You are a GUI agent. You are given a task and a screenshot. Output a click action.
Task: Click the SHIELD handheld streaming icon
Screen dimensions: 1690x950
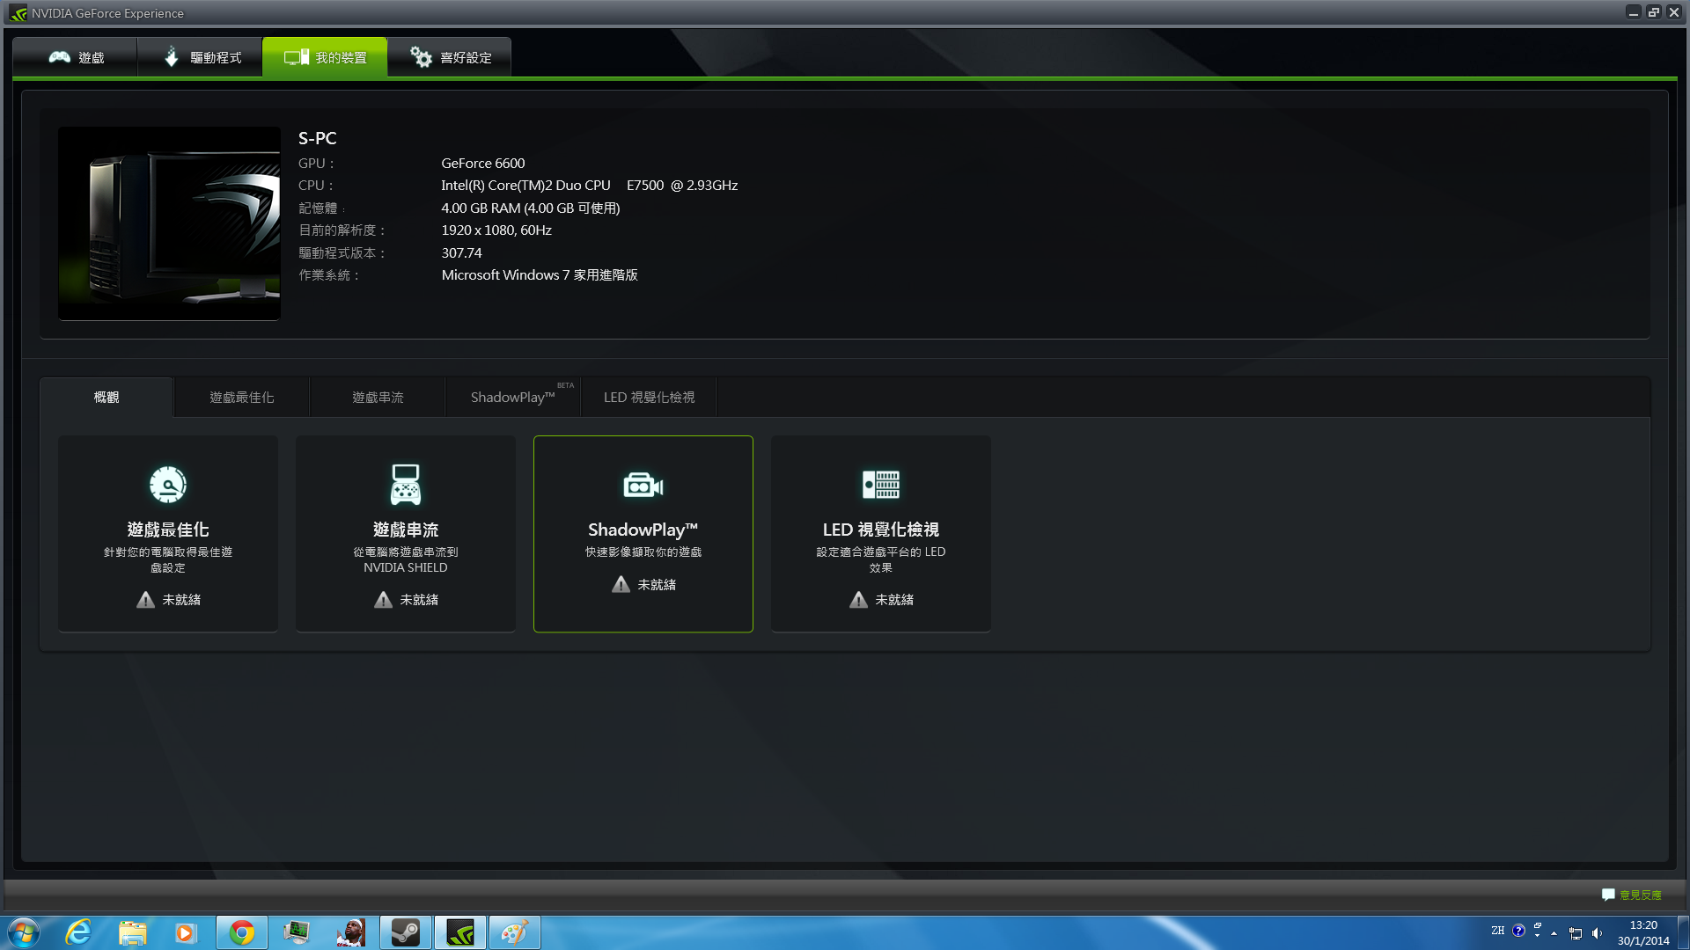click(406, 485)
